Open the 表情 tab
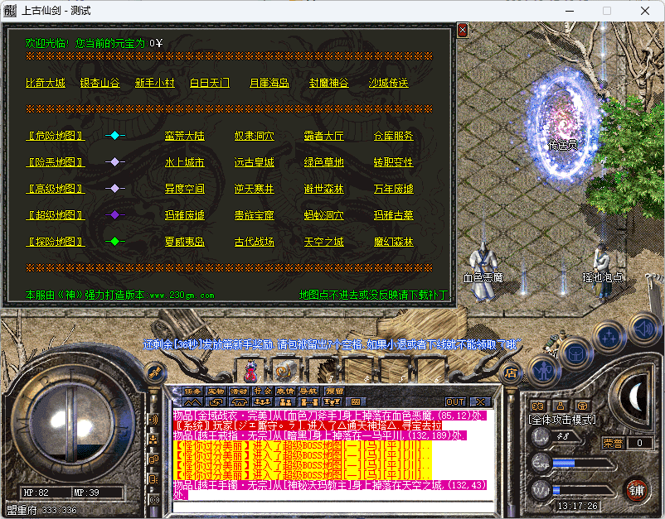The height and width of the screenshot is (519, 665). click(285, 392)
